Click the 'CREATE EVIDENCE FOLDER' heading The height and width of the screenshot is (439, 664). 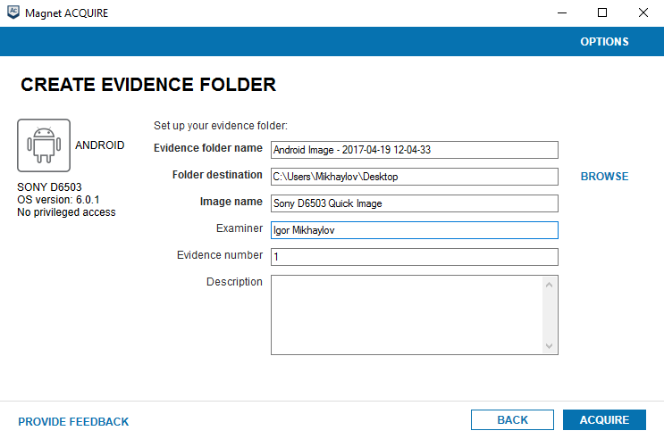tap(148, 85)
